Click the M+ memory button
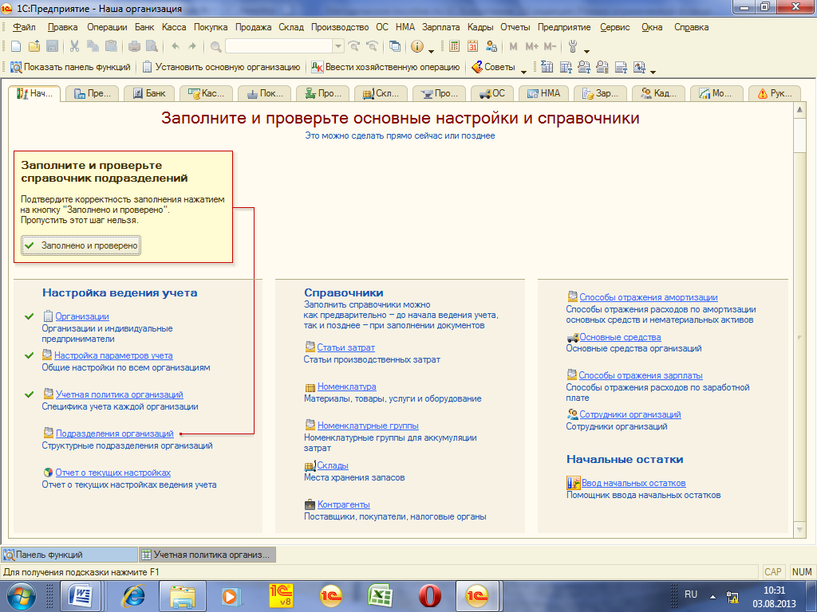 click(531, 46)
